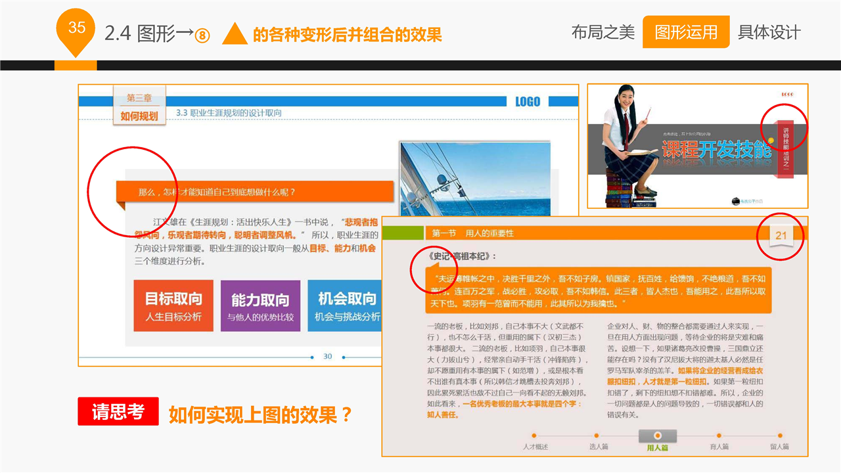The width and height of the screenshot is (841, 473).
Task: Open the 布局之美 tab
Action: pyautogui.click(x=602, y=32)
